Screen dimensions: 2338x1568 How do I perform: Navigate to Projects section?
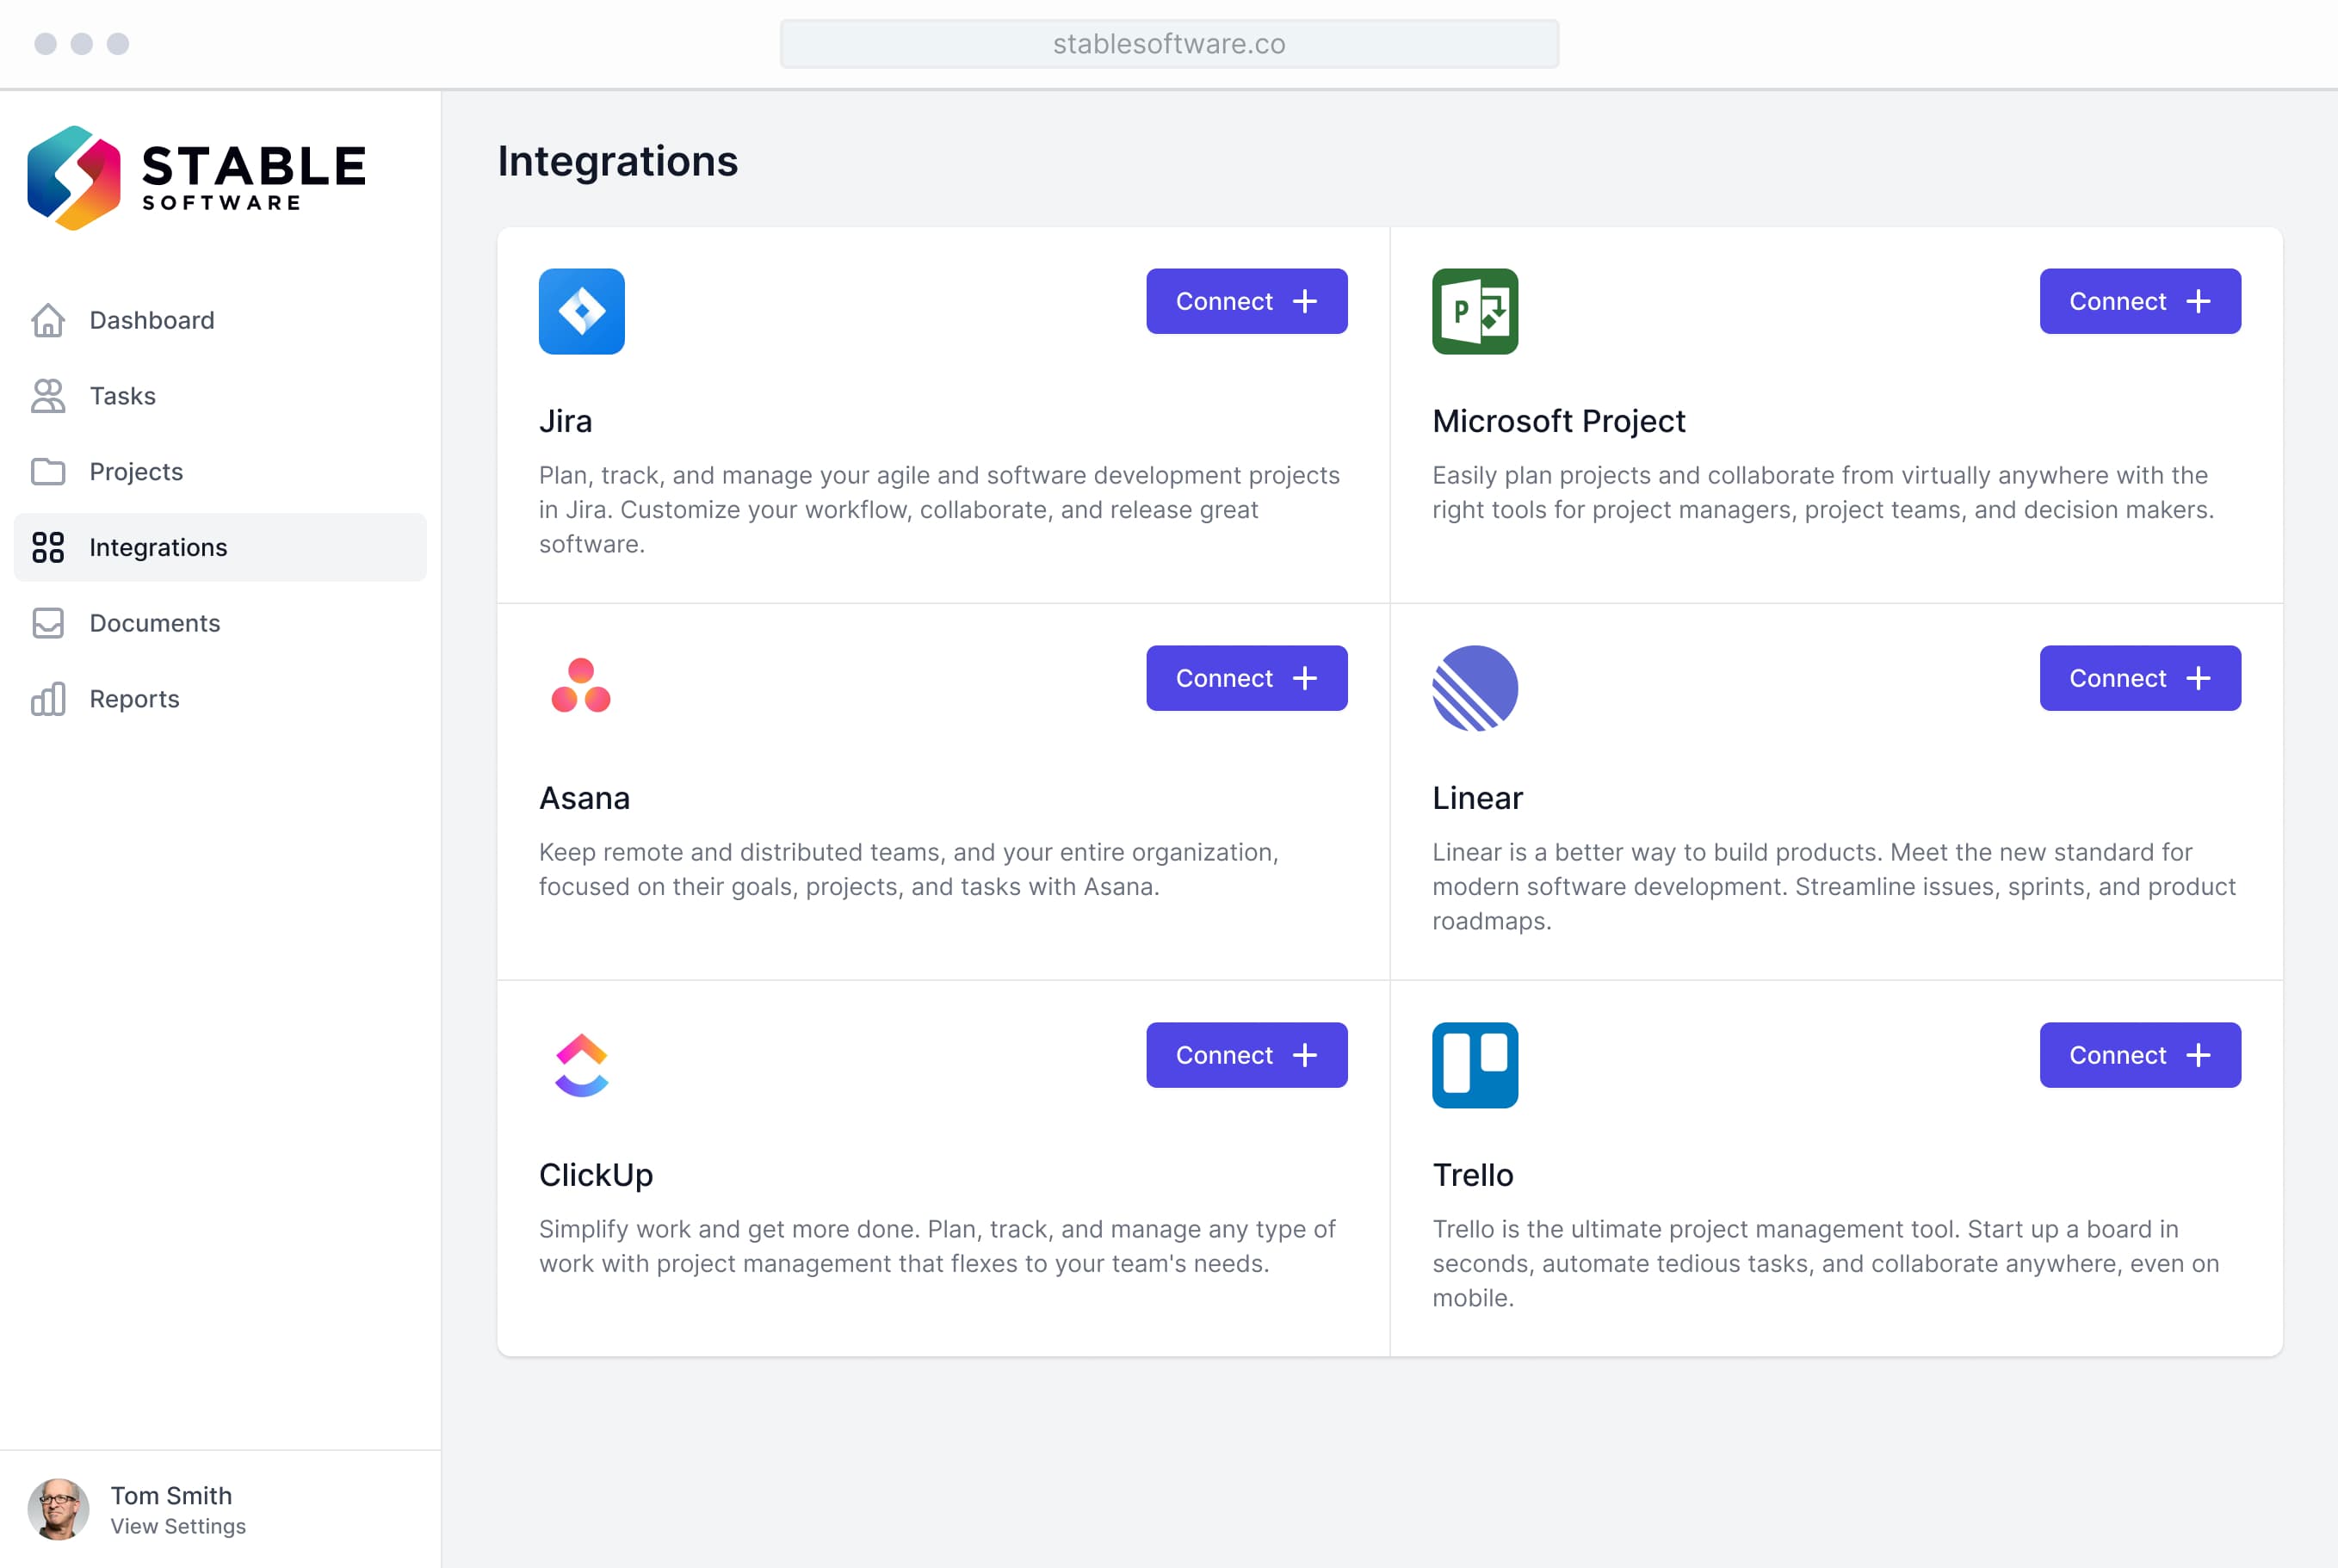(x=220, y=472)
